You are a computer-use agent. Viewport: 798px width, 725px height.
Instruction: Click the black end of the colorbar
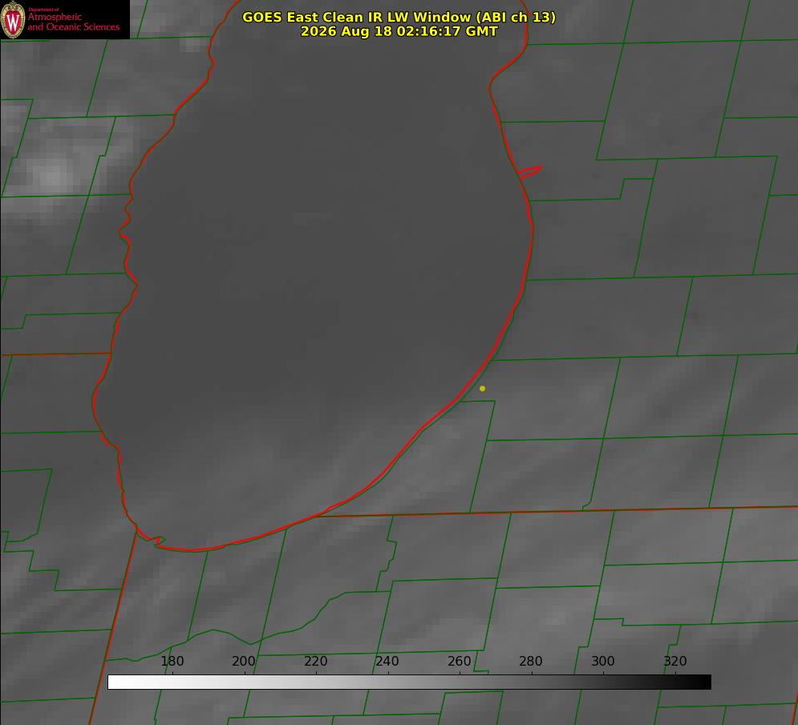pyautogui.click(x=704, y=682)
